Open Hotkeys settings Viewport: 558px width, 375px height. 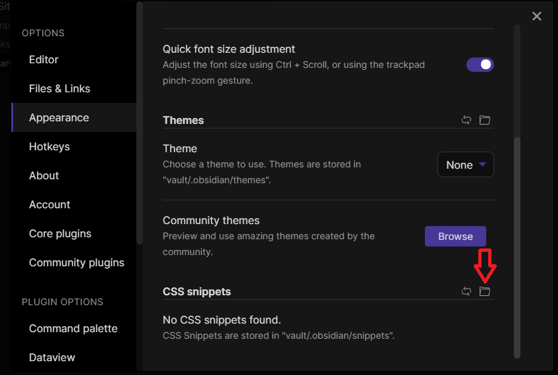(49, 146)
